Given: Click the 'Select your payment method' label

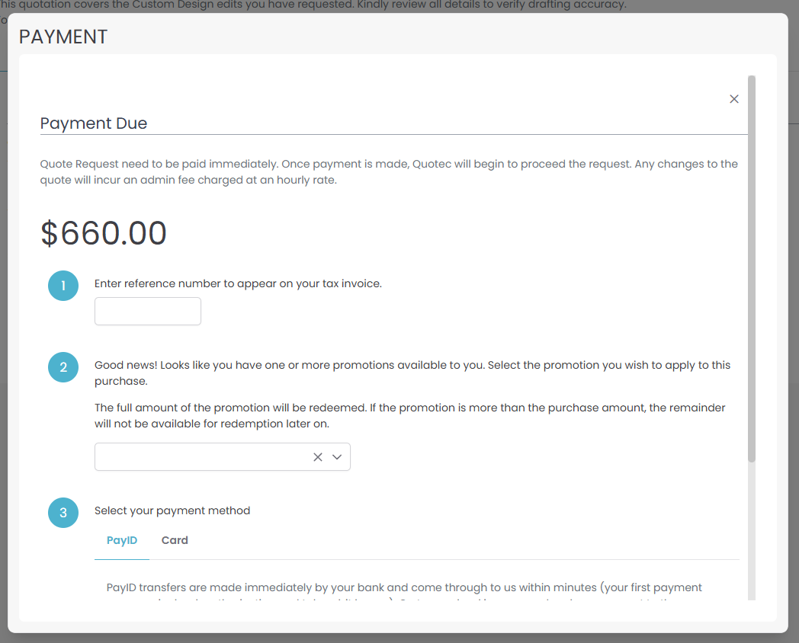Looking at the screenshot, I should coord(172,510).
